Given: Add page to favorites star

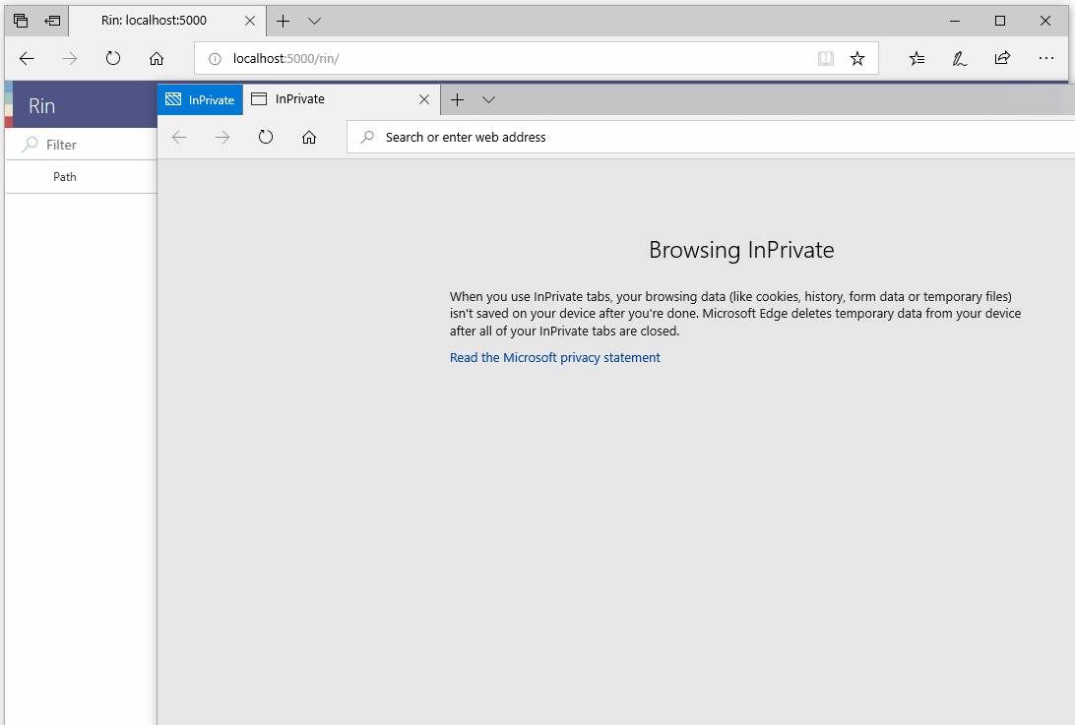Looking at the screenshot, I should (857, 59).
